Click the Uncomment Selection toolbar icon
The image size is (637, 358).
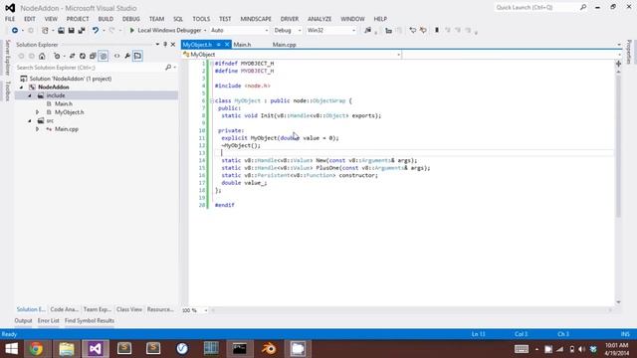[x=423, y=31]
